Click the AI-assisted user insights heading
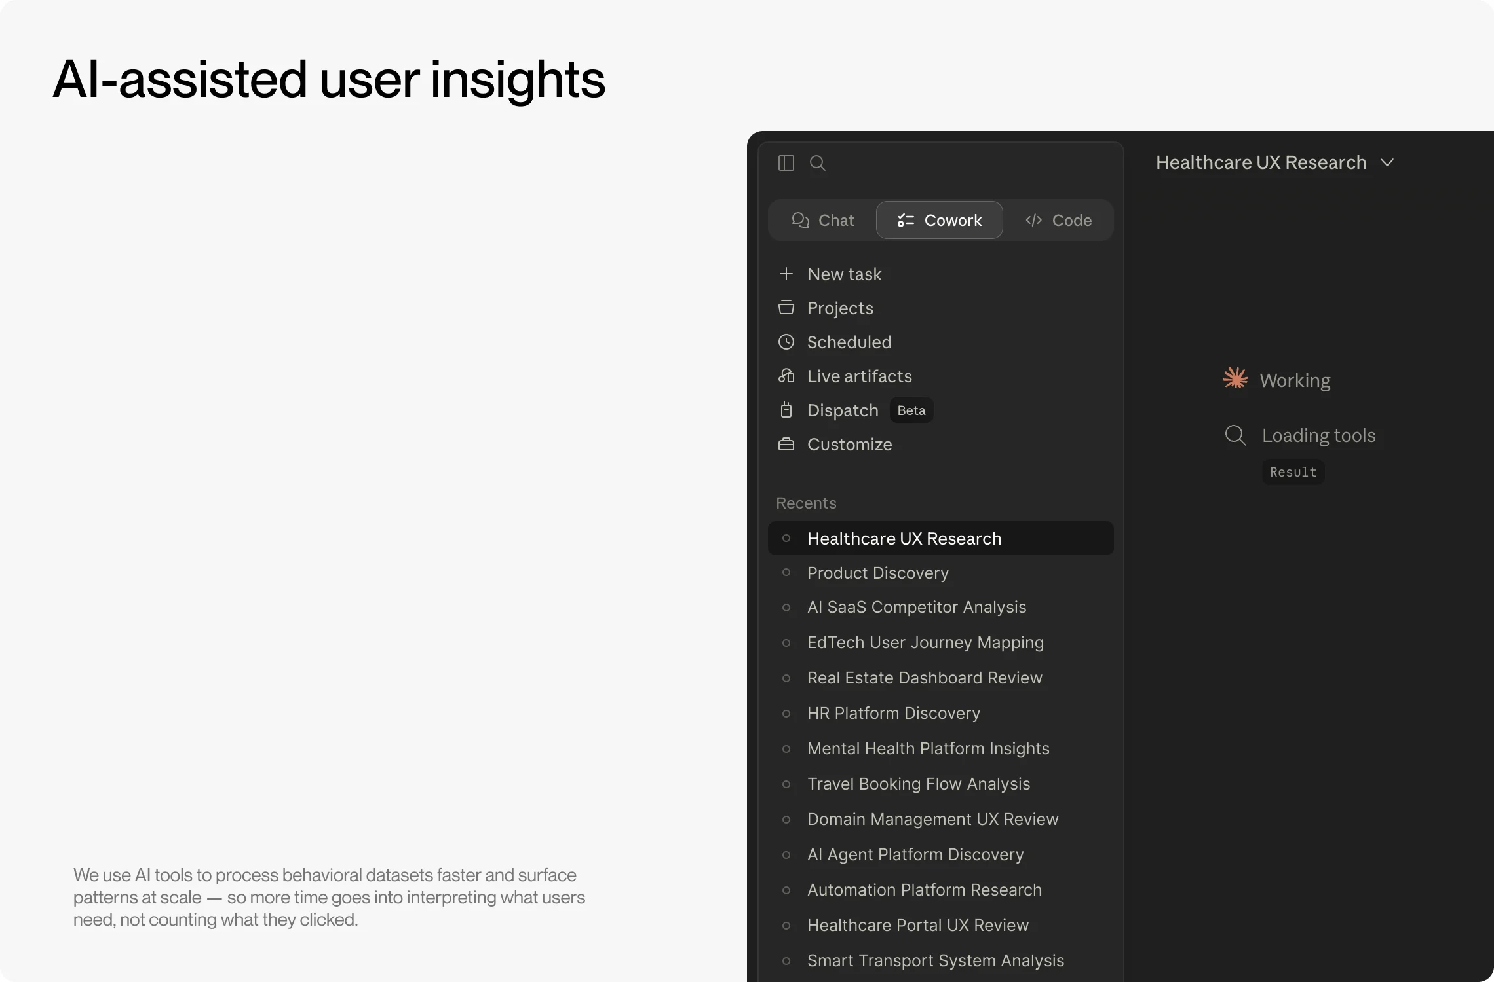 click(329, 79)
